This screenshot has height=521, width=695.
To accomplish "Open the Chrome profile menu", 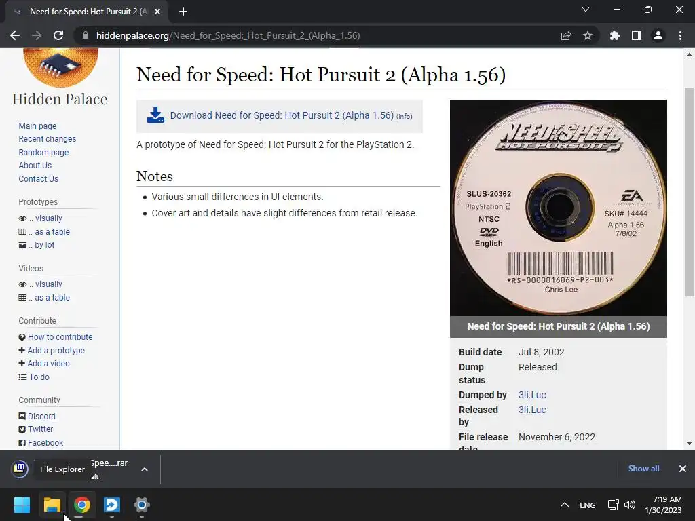I will 658,35.
